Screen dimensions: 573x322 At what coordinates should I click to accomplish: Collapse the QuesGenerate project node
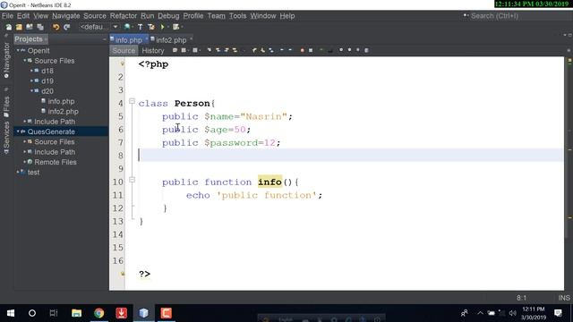(18, 131)
